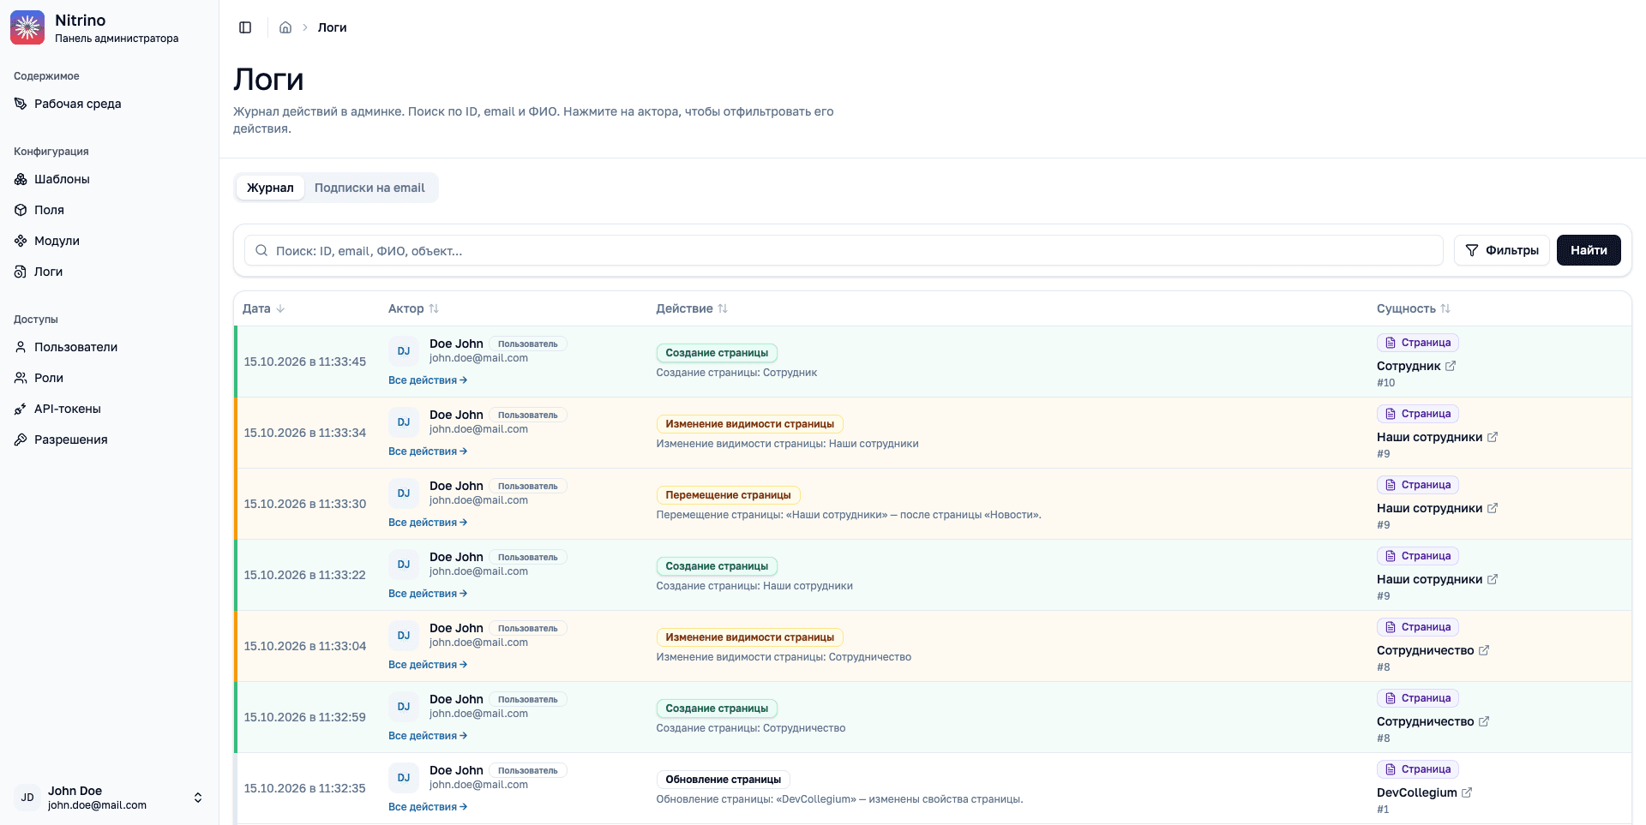Open Все действия link for 11:32:35 entry
1646x825 pixels.
[x=428, y=807]
